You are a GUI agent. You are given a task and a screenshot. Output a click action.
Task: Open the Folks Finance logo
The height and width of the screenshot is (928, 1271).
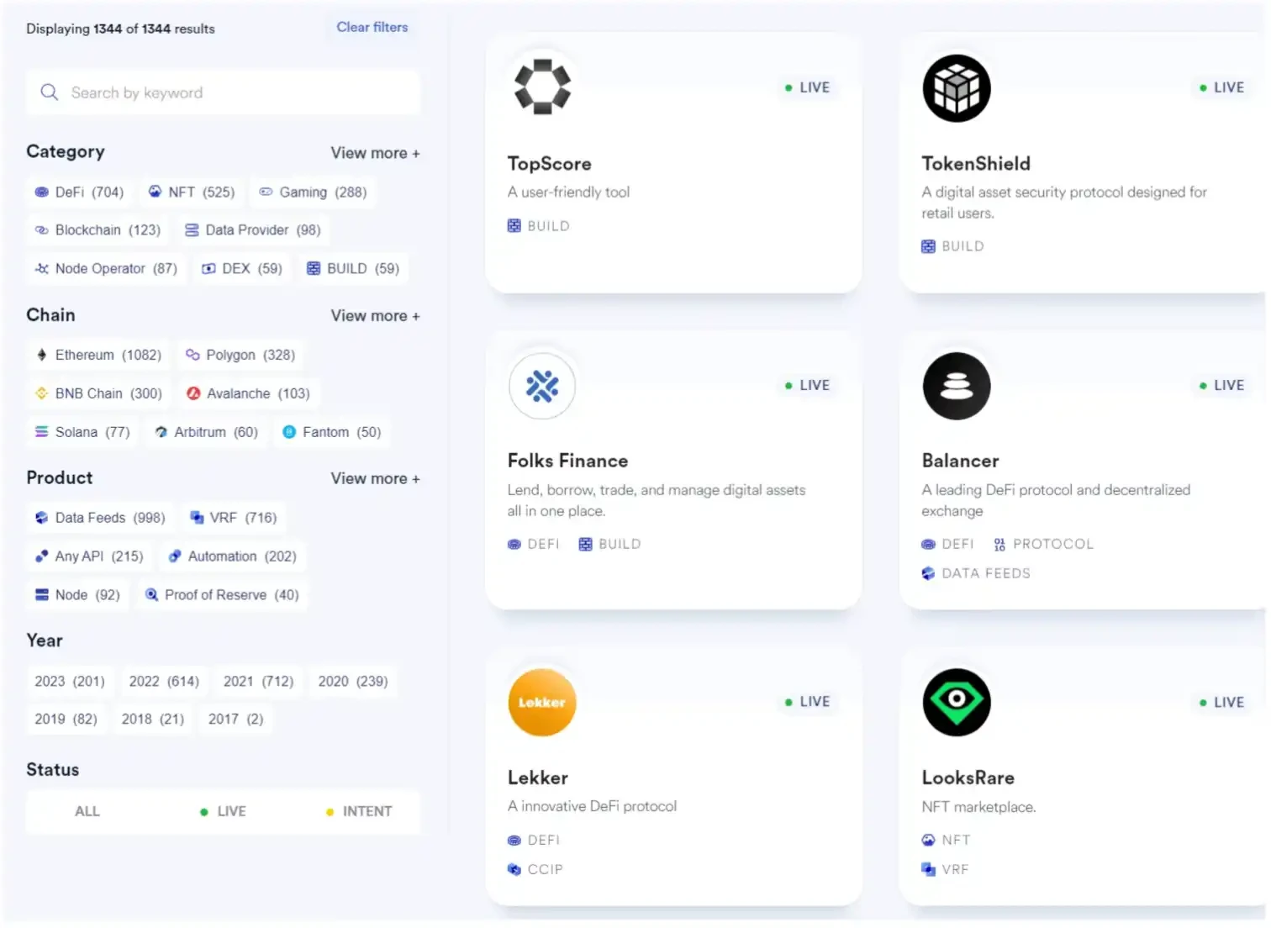[x=542, y=386]
